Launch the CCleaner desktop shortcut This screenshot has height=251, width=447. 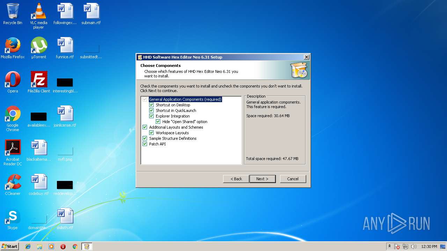tap(13, 185)
